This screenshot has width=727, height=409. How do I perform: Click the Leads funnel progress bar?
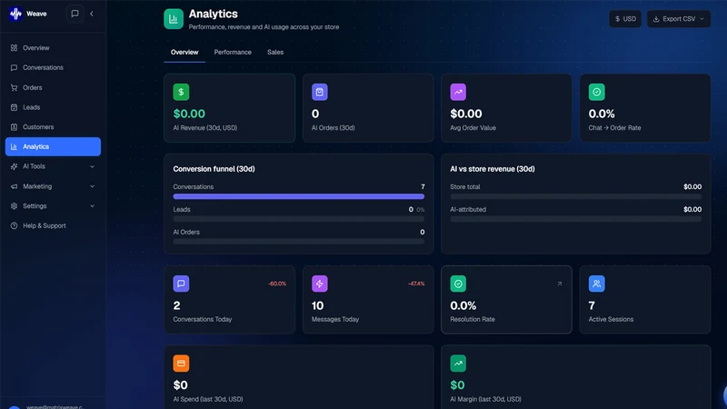(299, 219)
